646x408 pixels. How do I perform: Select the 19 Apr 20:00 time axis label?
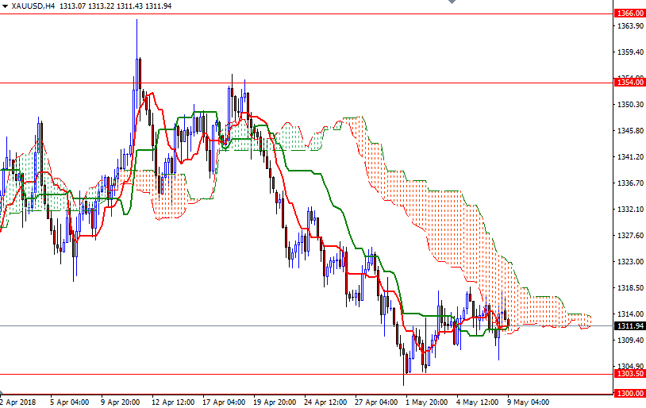(x=275, y=402)
